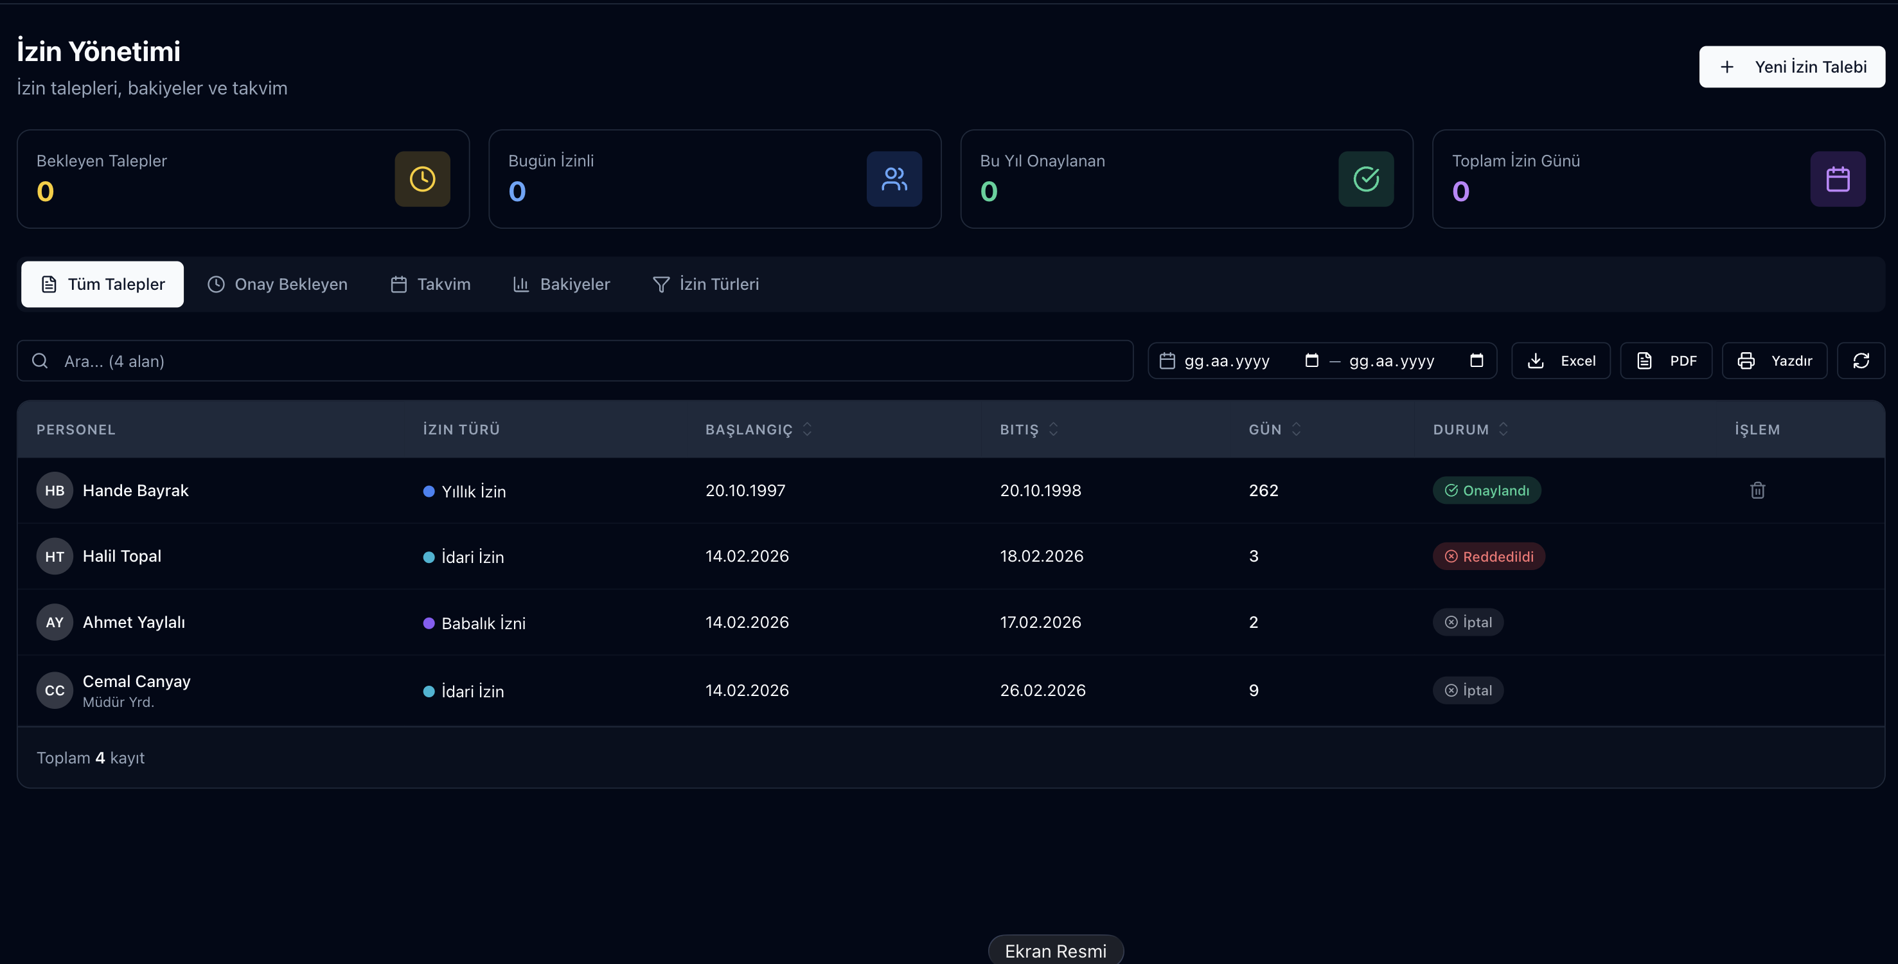Image resolution: width=1898 pixels, height=964 pixels.
Task: Sort the table by the DURUM column
Action: (1471, 429)
